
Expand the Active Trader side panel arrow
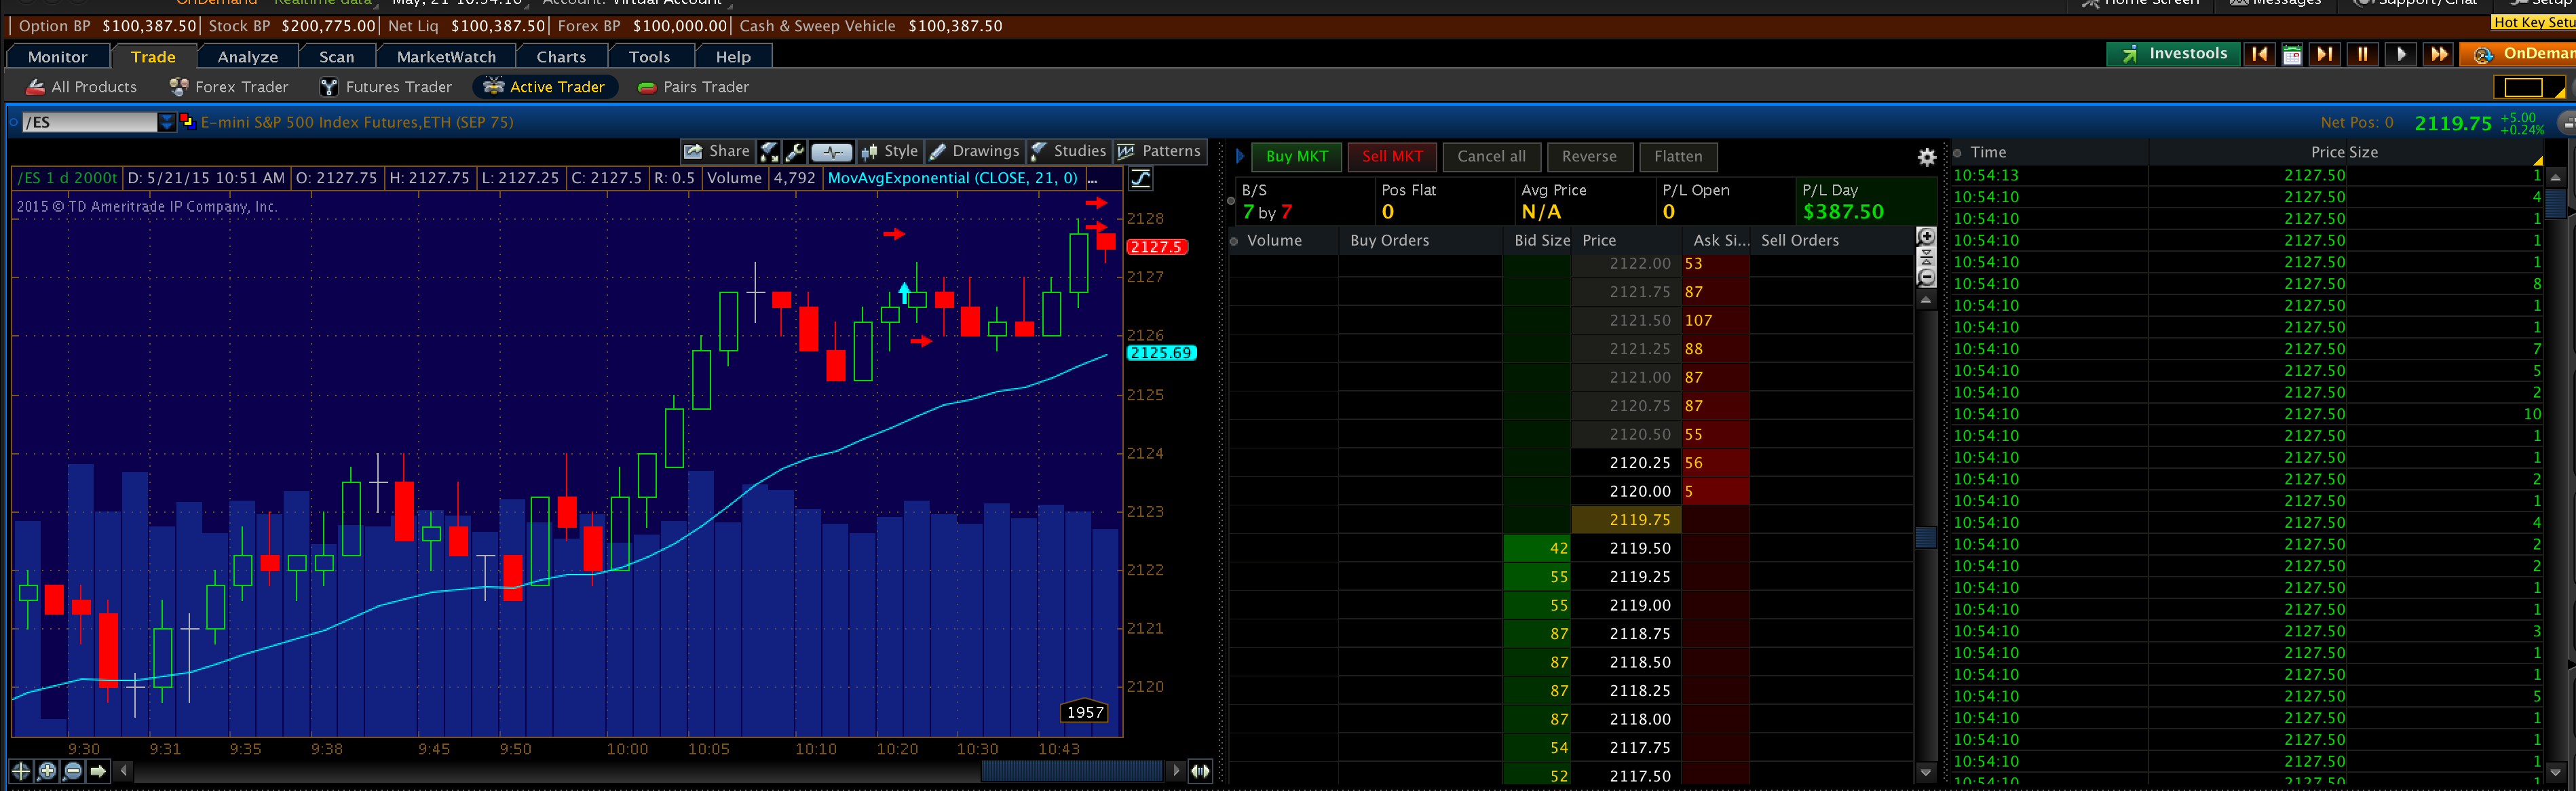tap(1240, 157)
